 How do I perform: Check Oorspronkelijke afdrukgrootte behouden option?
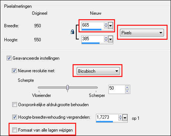click(x=14, y=105)
